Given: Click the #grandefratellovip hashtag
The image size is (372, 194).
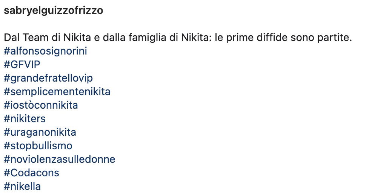Looking at the screenshot, I should (x=48, y=78).
